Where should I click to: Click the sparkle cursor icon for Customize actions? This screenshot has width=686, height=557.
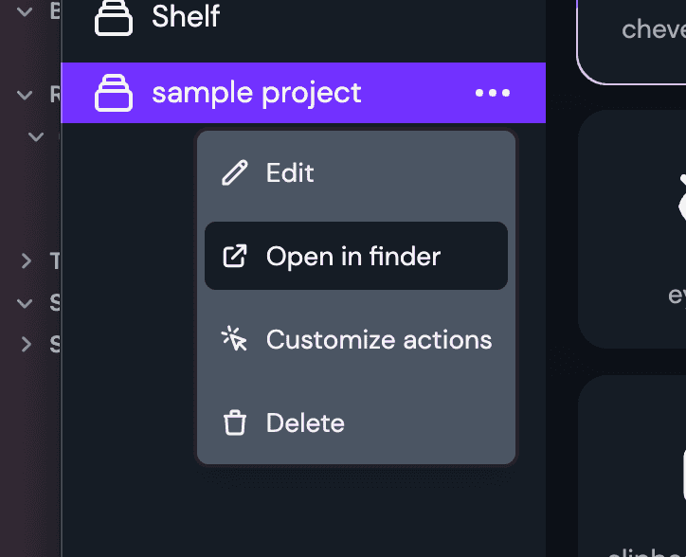[x=234, y=339]
